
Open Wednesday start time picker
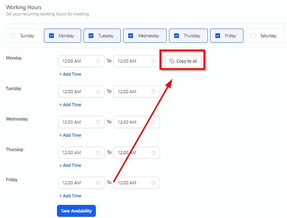pyautogui.click(x=77, y=122)
